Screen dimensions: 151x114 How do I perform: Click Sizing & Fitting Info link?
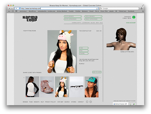(x=127, y=52)
